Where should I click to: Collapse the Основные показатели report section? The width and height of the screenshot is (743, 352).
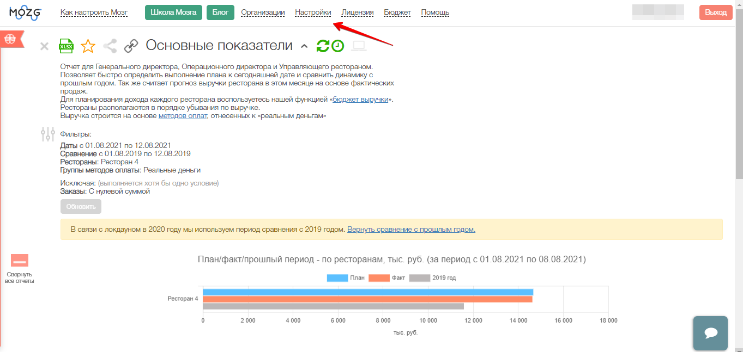[304, 47]
